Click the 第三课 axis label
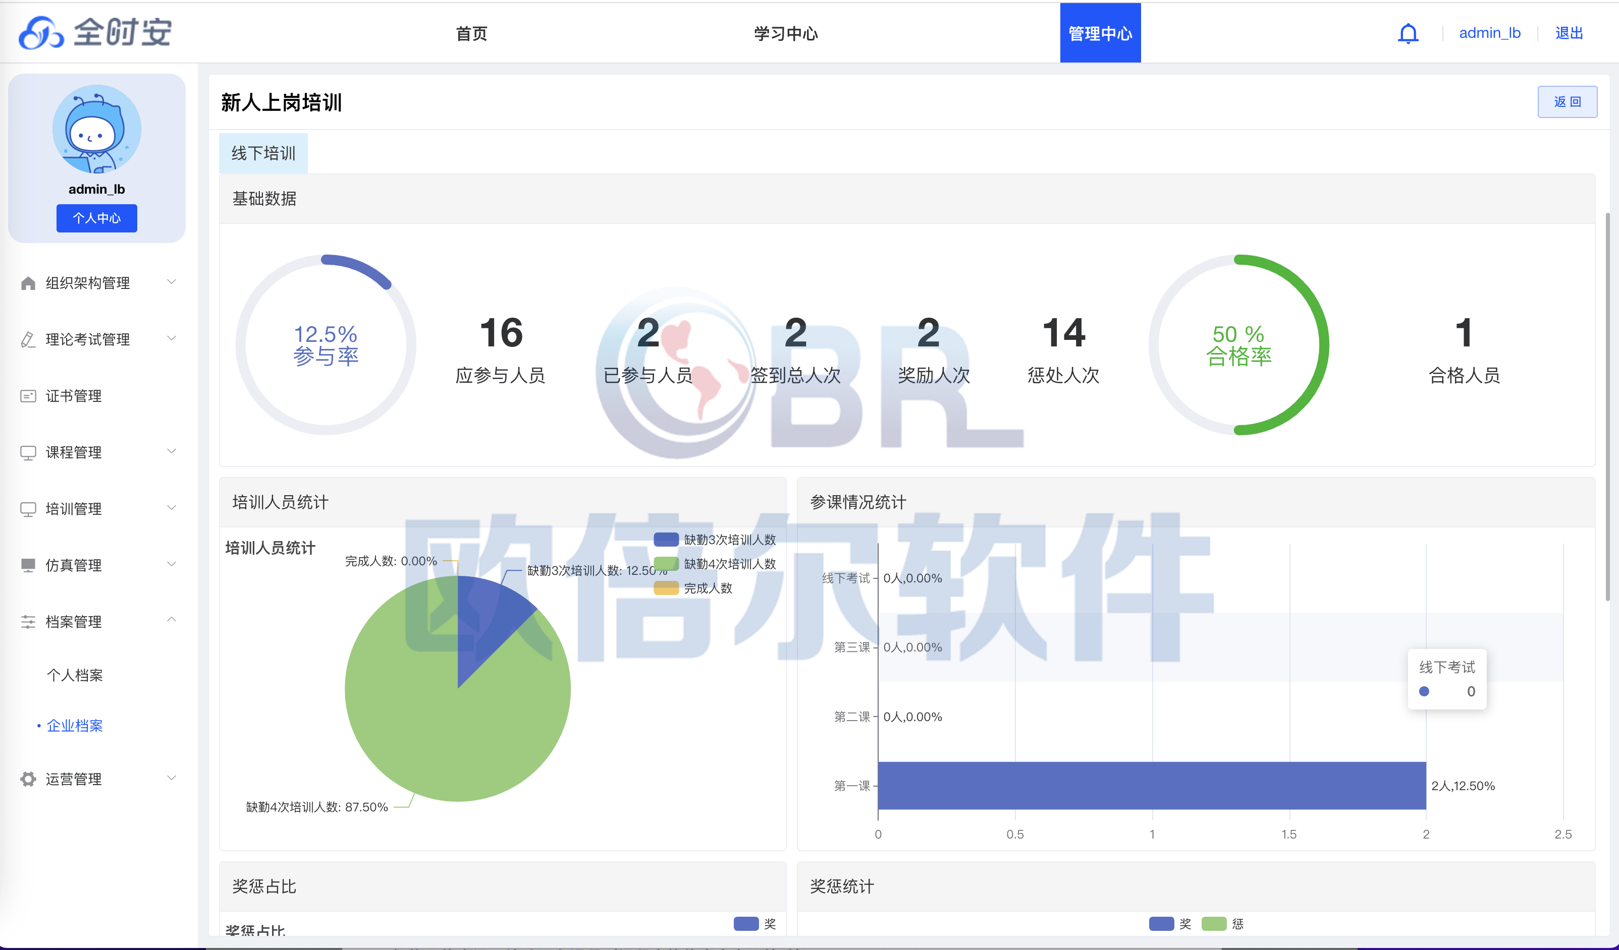 tap(852, 647)
